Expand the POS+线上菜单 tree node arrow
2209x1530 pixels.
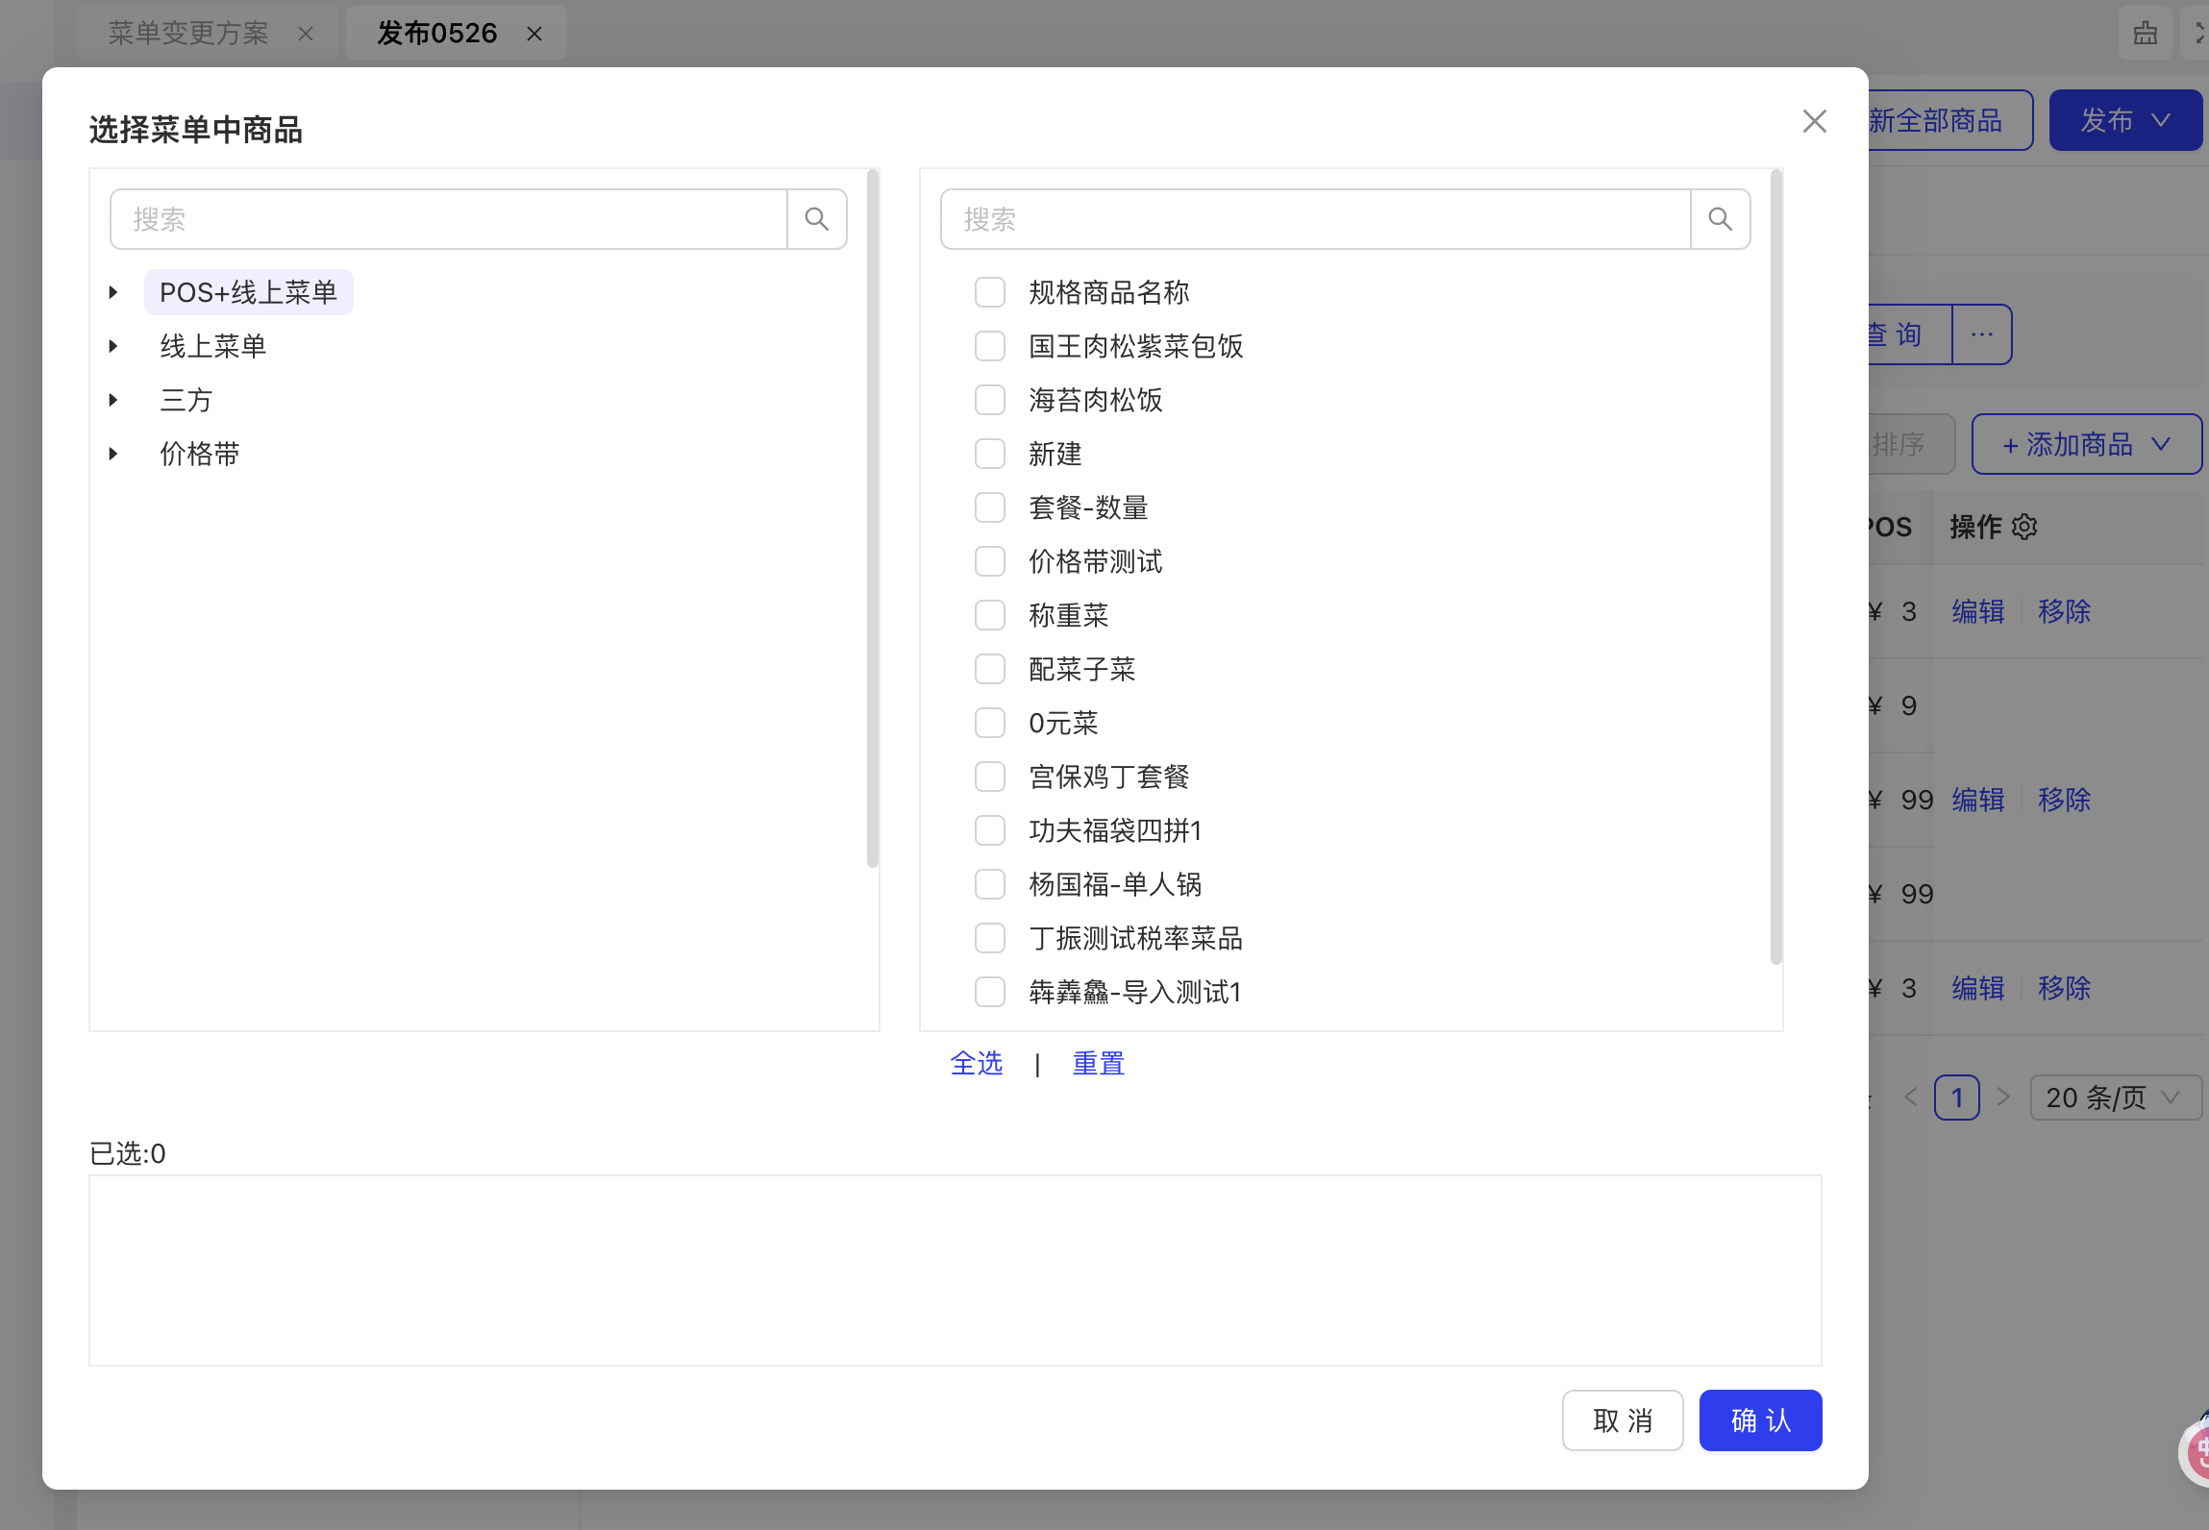[113, 292]
